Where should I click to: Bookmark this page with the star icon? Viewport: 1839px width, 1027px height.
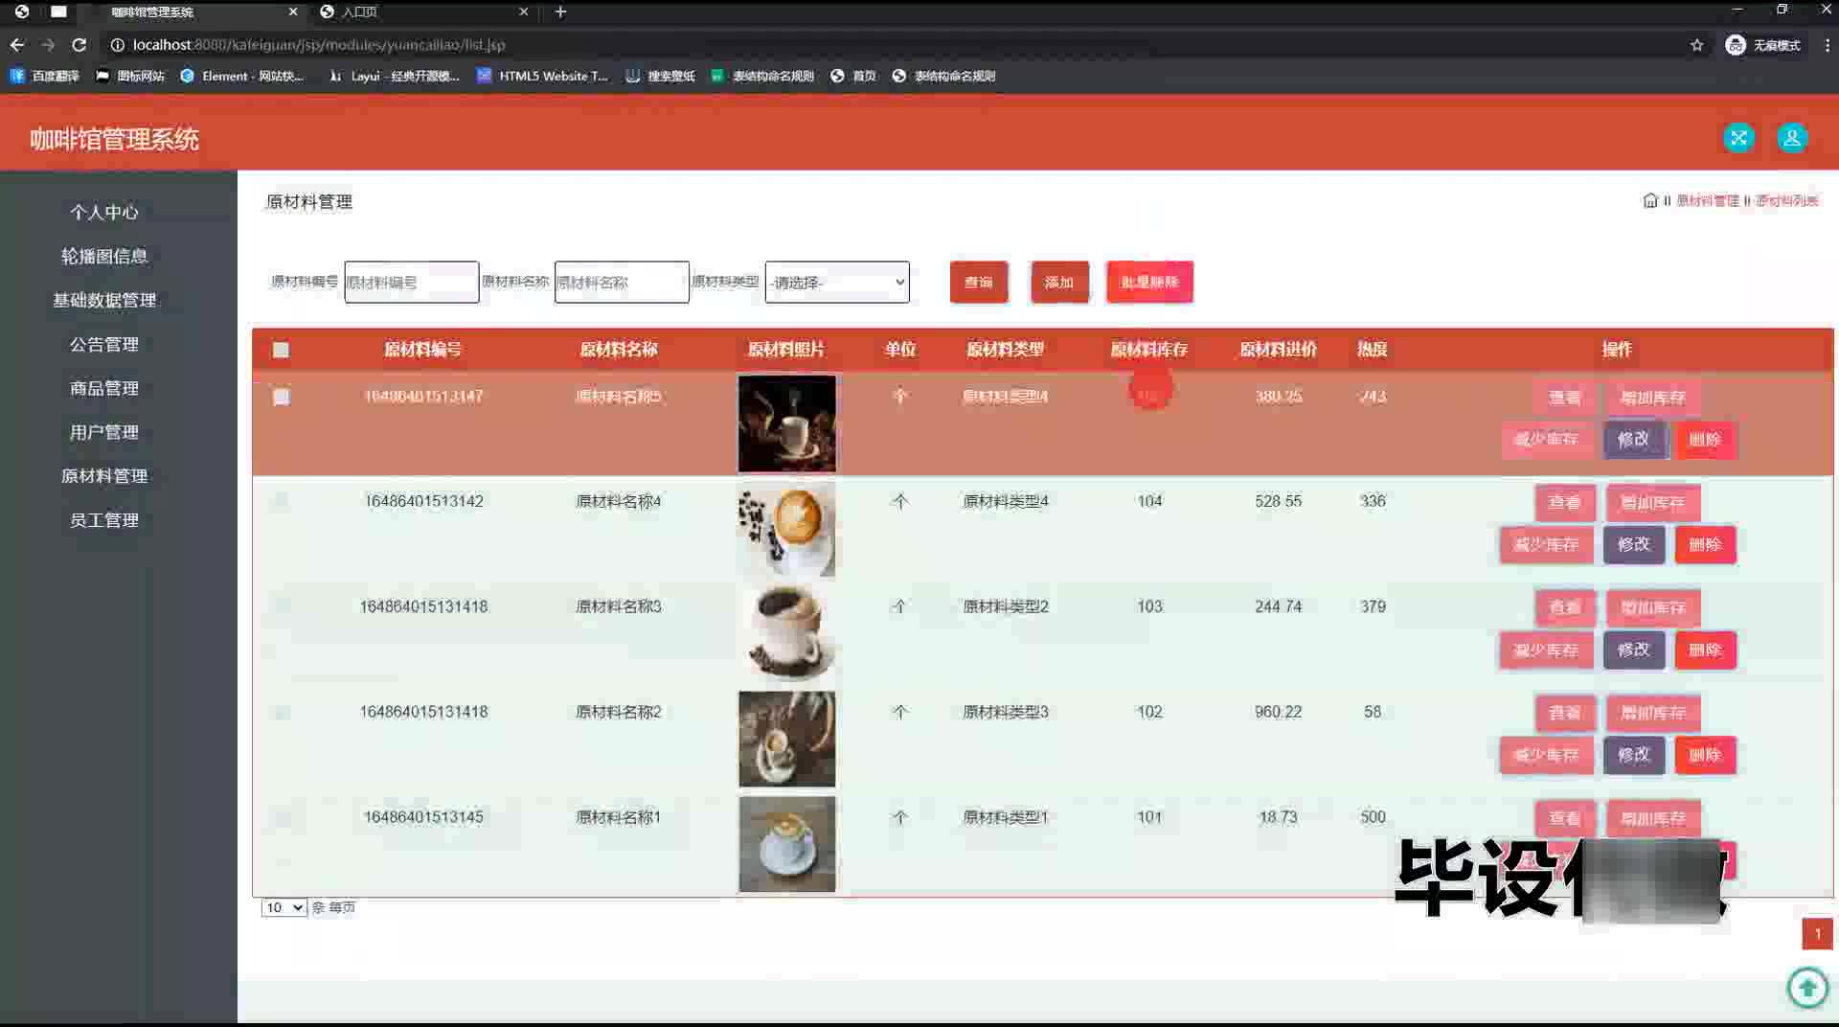(x=1697, y=45)
